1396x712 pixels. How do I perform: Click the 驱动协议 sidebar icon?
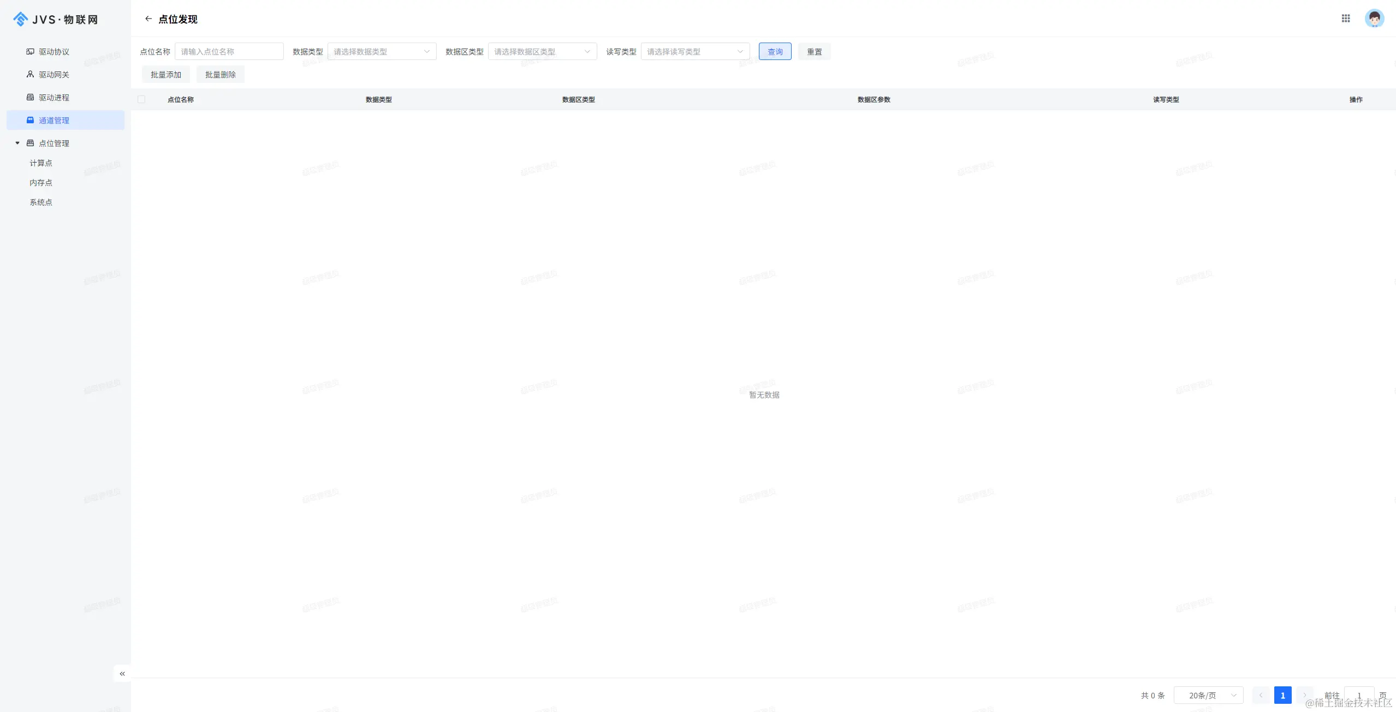31,52
